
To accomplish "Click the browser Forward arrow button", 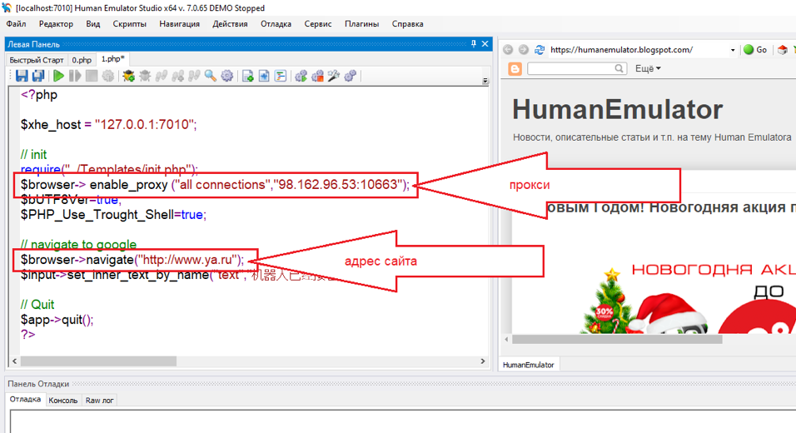I will [x=524, y=50].
